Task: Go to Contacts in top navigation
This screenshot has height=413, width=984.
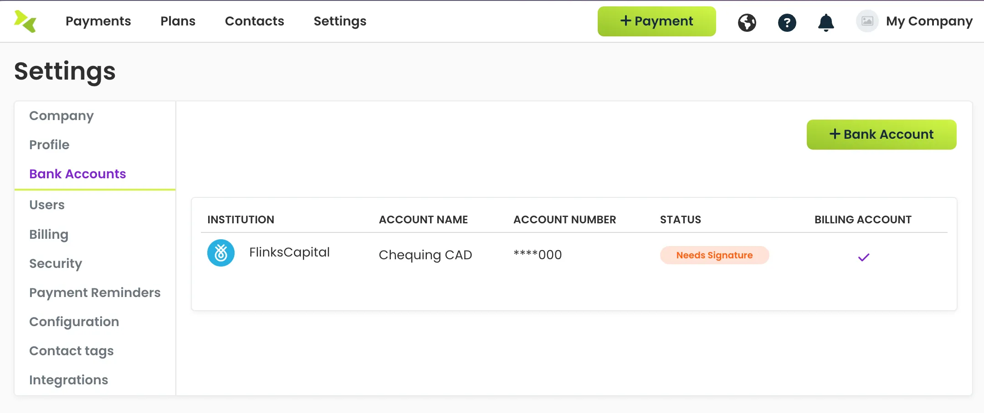Action: click(255, 21)
